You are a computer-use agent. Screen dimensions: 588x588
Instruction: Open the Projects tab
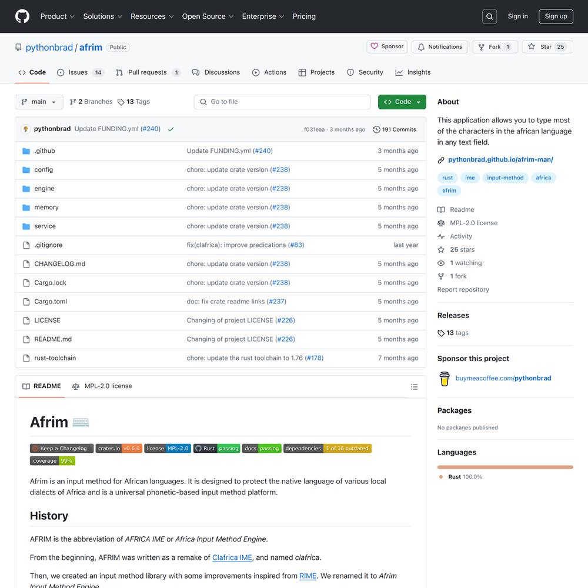pos(316,72)
